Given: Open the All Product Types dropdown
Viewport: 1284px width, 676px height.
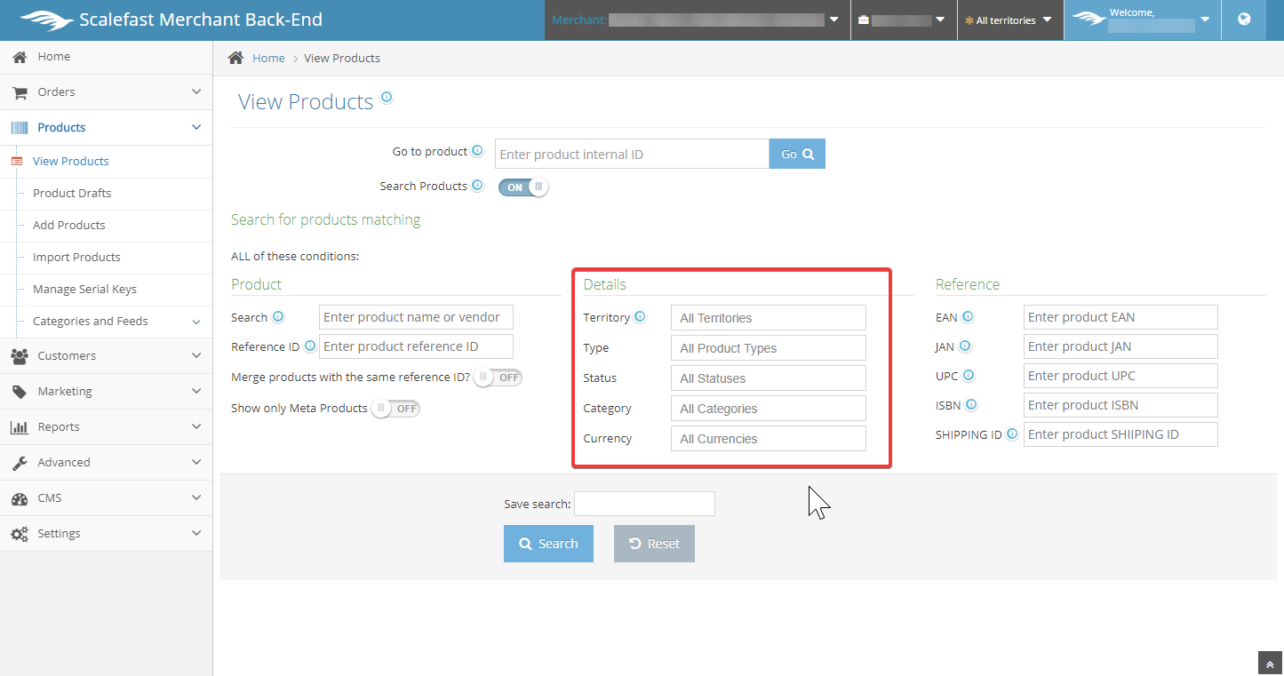Looking at the screenshot, I should point(768,348).
